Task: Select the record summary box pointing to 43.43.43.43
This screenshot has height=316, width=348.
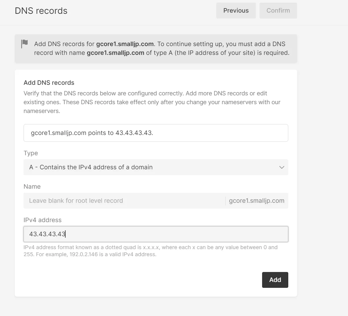Action: 156,133
